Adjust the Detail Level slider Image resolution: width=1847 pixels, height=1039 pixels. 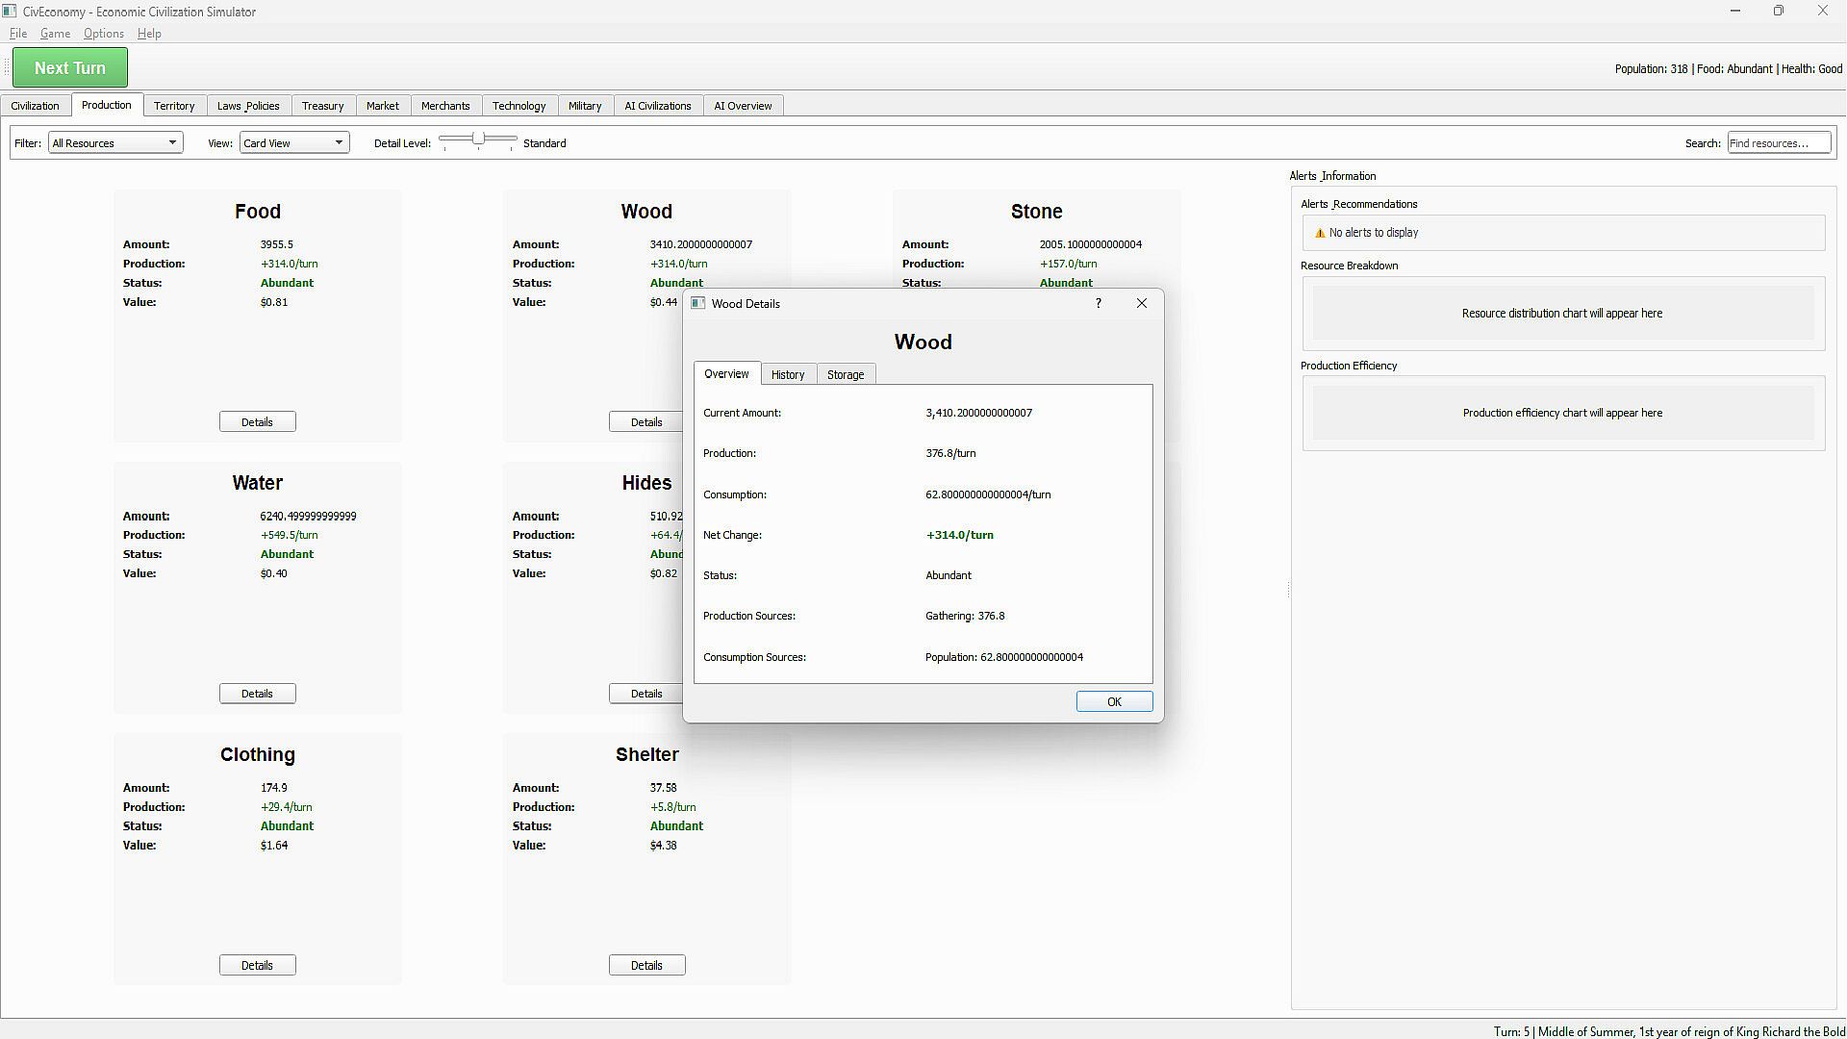pyautogui.click(x=478, y=139)
